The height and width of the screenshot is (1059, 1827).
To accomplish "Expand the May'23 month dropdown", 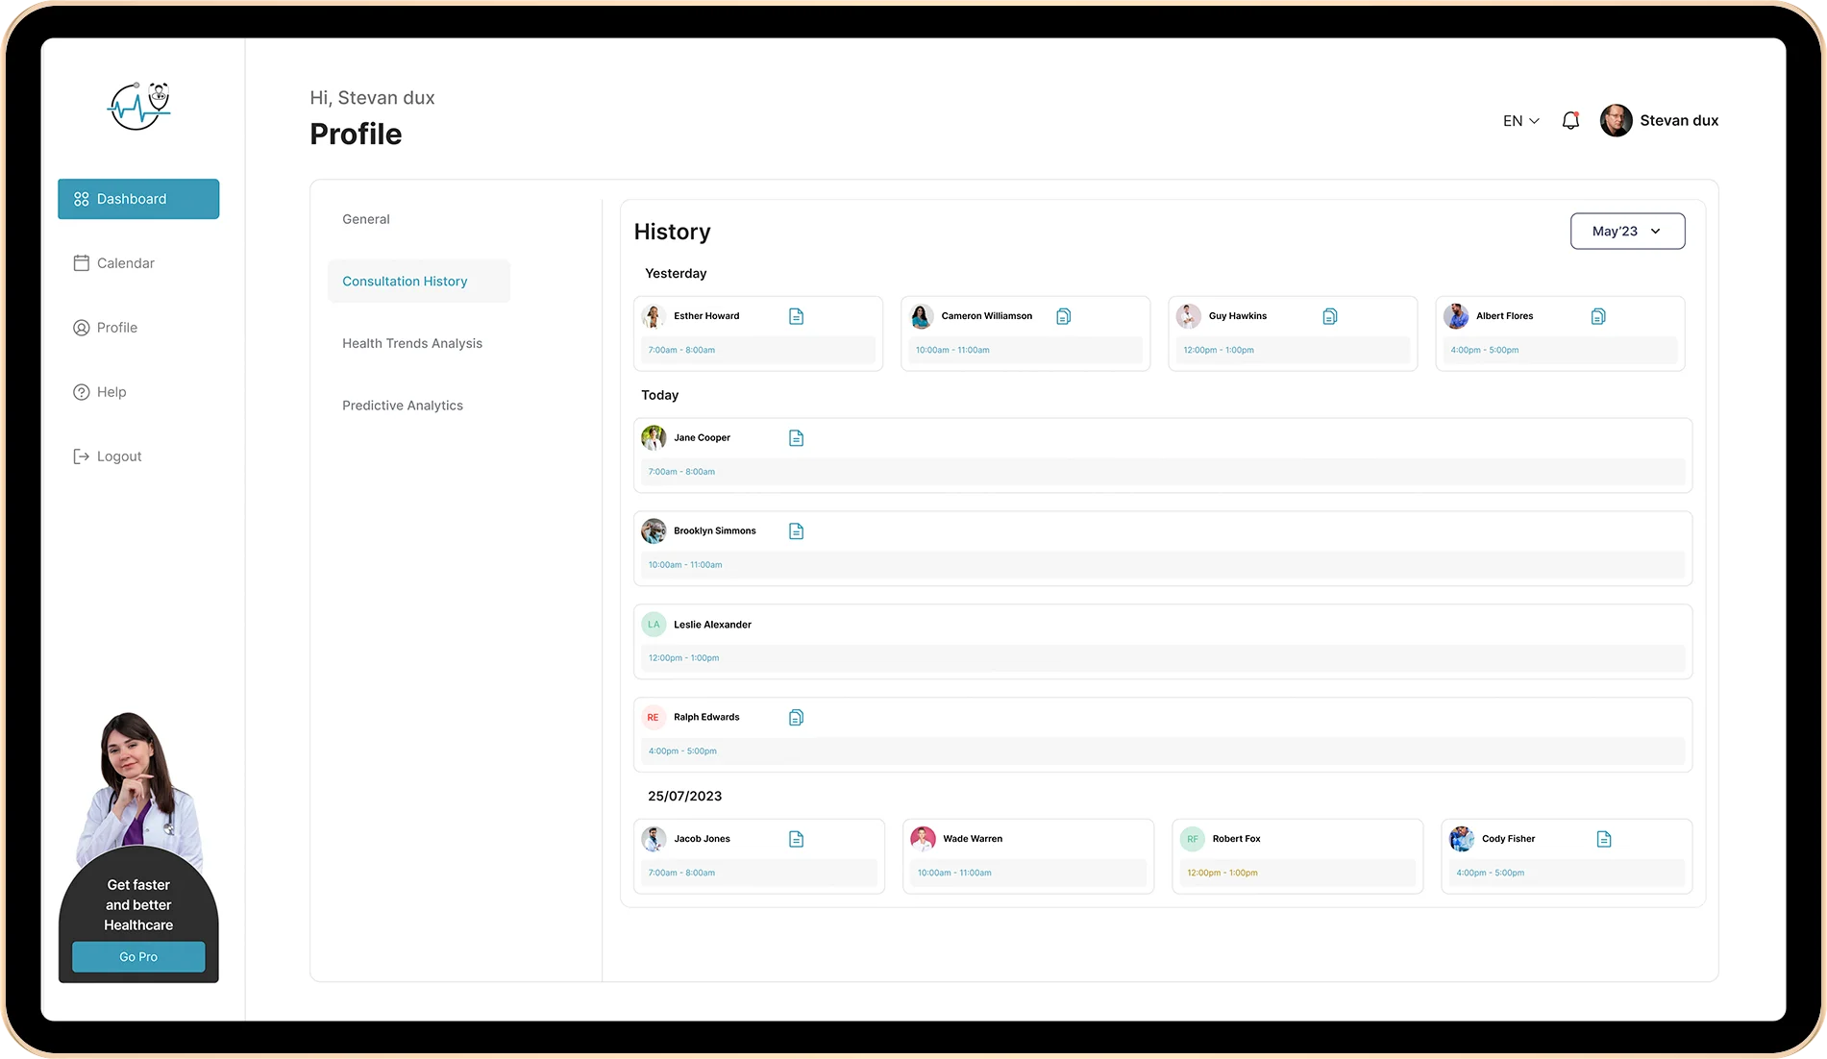I will click(x=1626, y=232).
